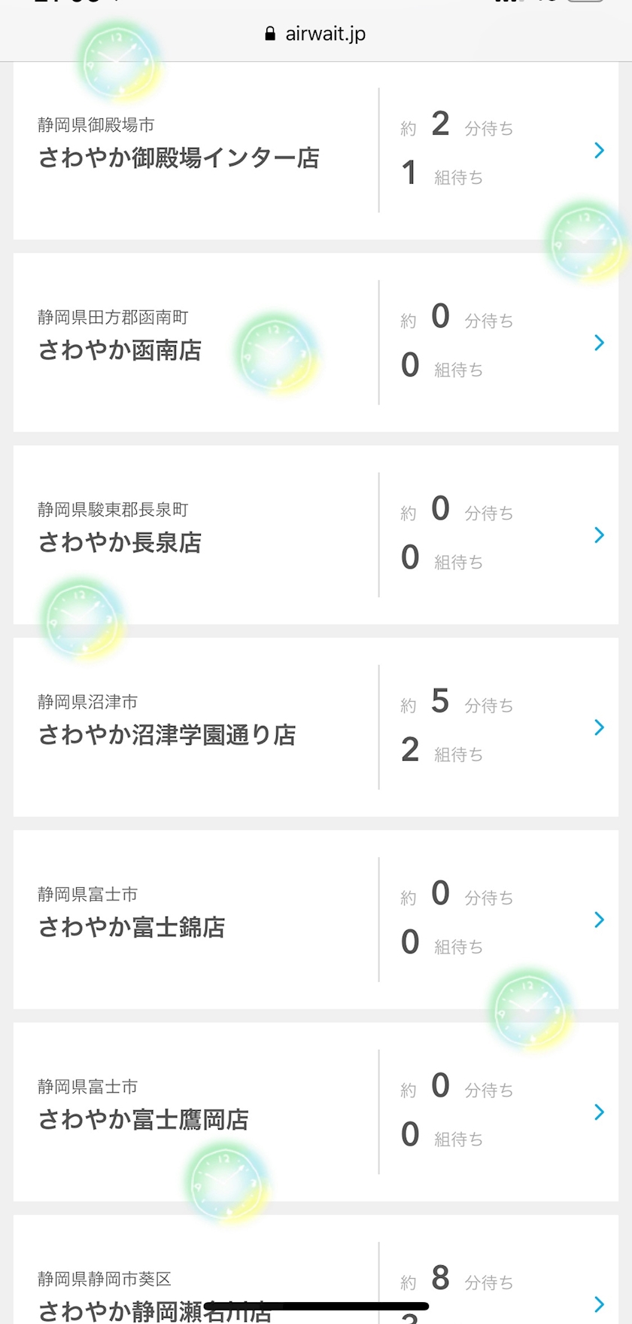Screen dimensions: 632x1324
Task: Tap the 2組待ち queue count for 沼津学園通り店
Action: point(442,751)
